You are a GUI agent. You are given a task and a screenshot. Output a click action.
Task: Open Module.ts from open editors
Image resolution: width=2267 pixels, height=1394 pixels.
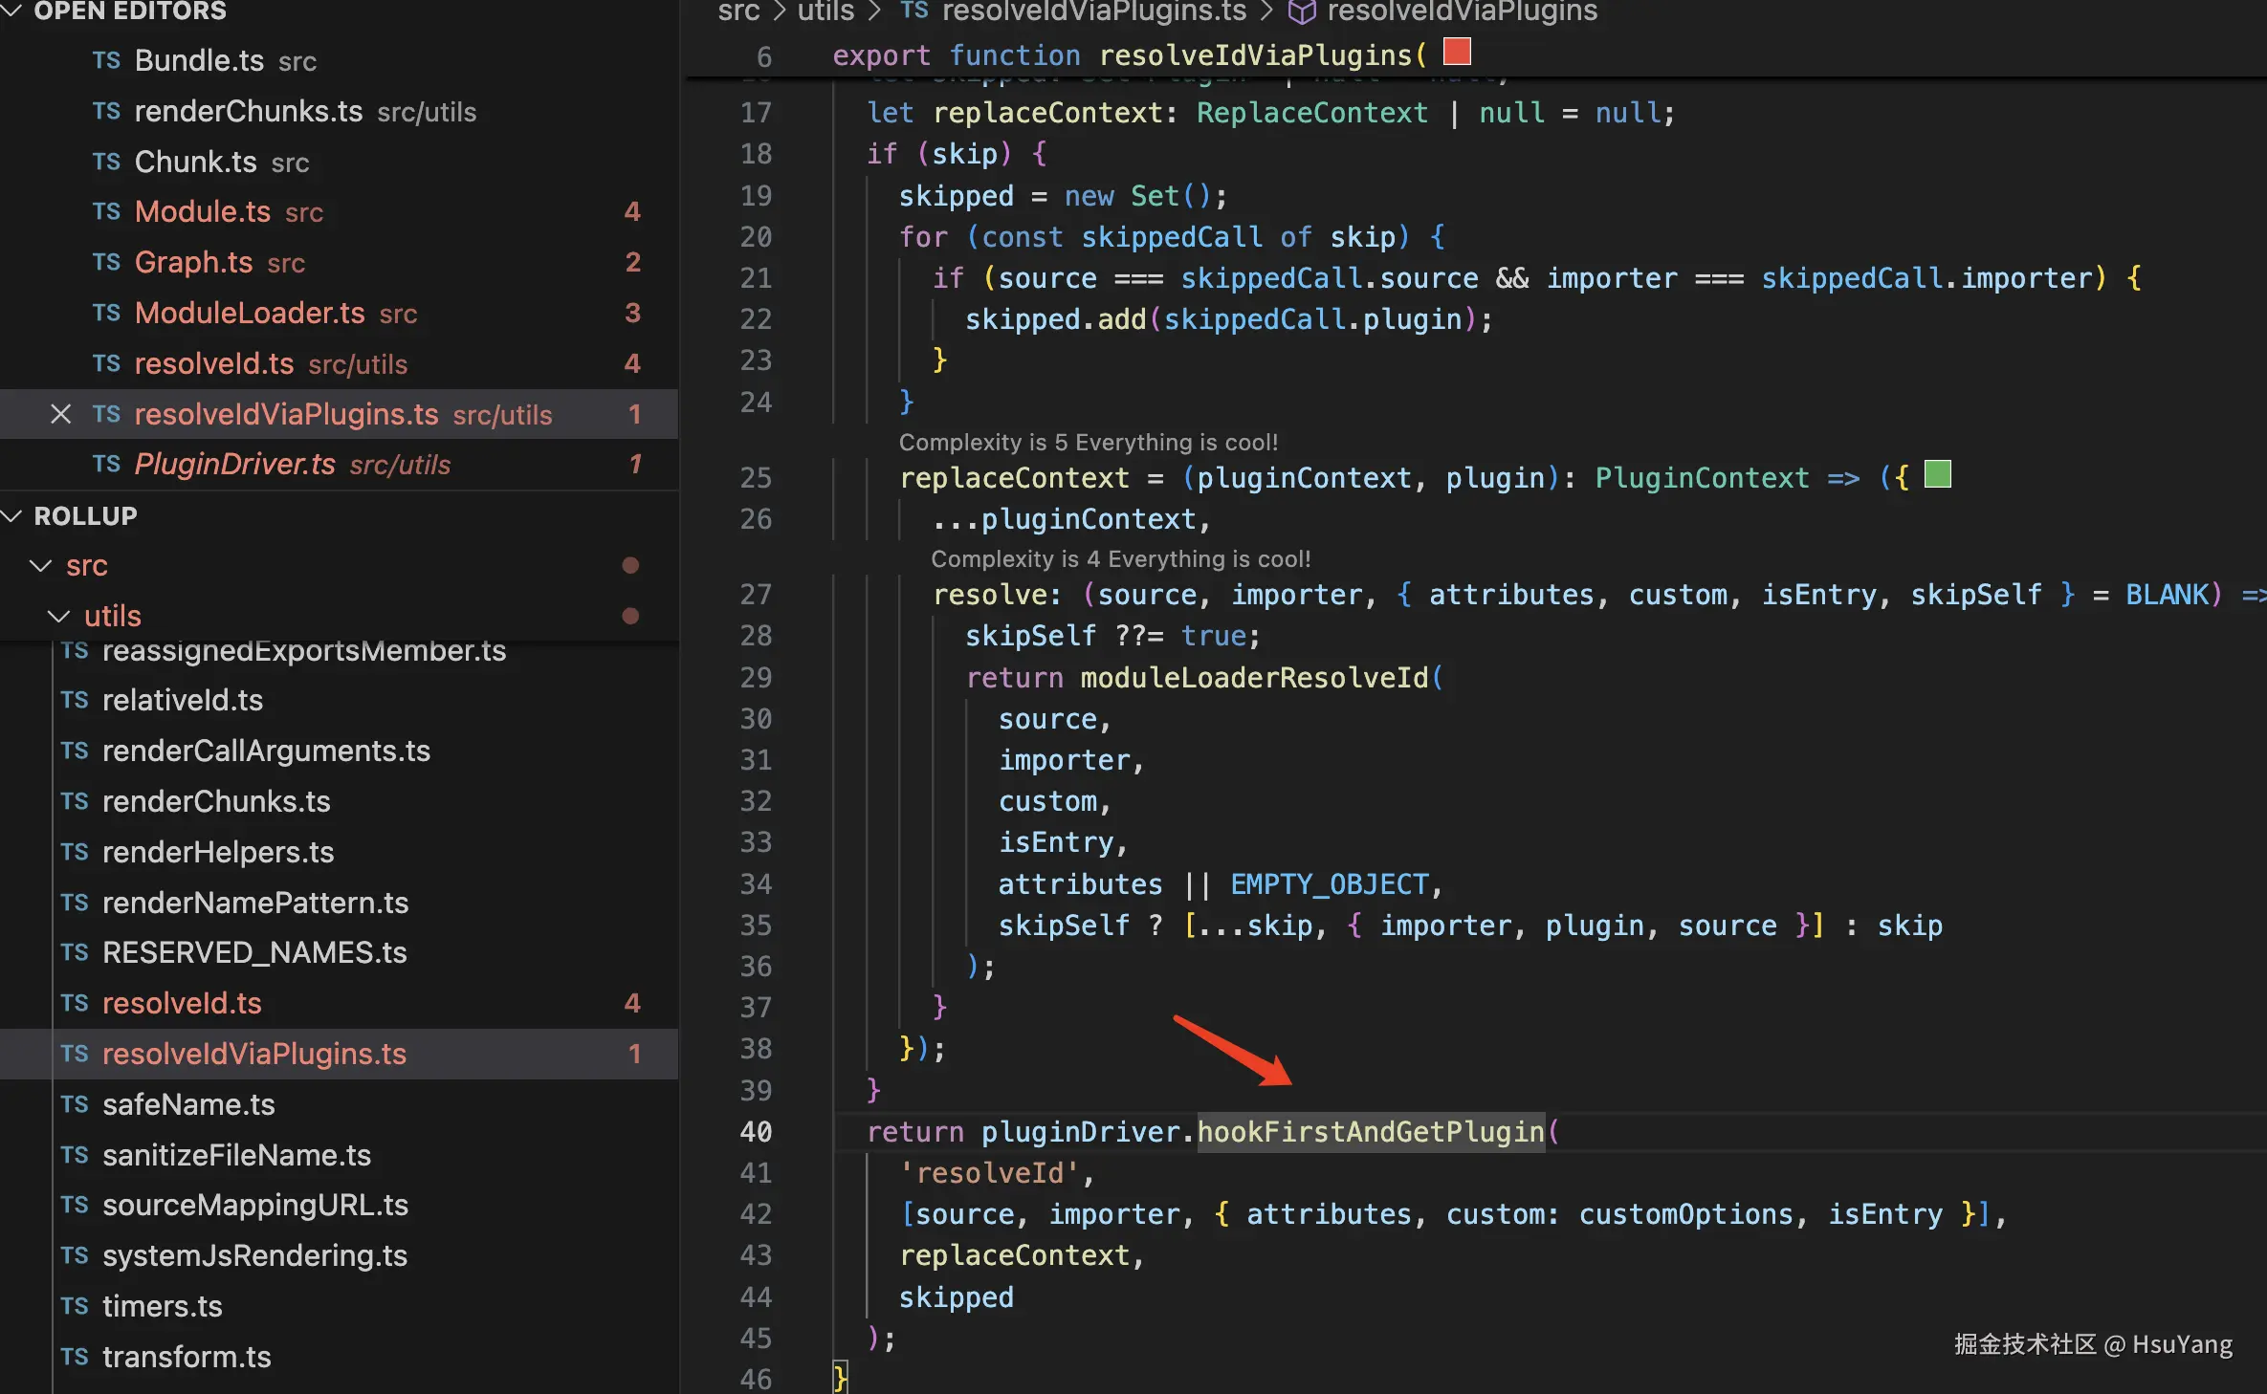point(202,211)
